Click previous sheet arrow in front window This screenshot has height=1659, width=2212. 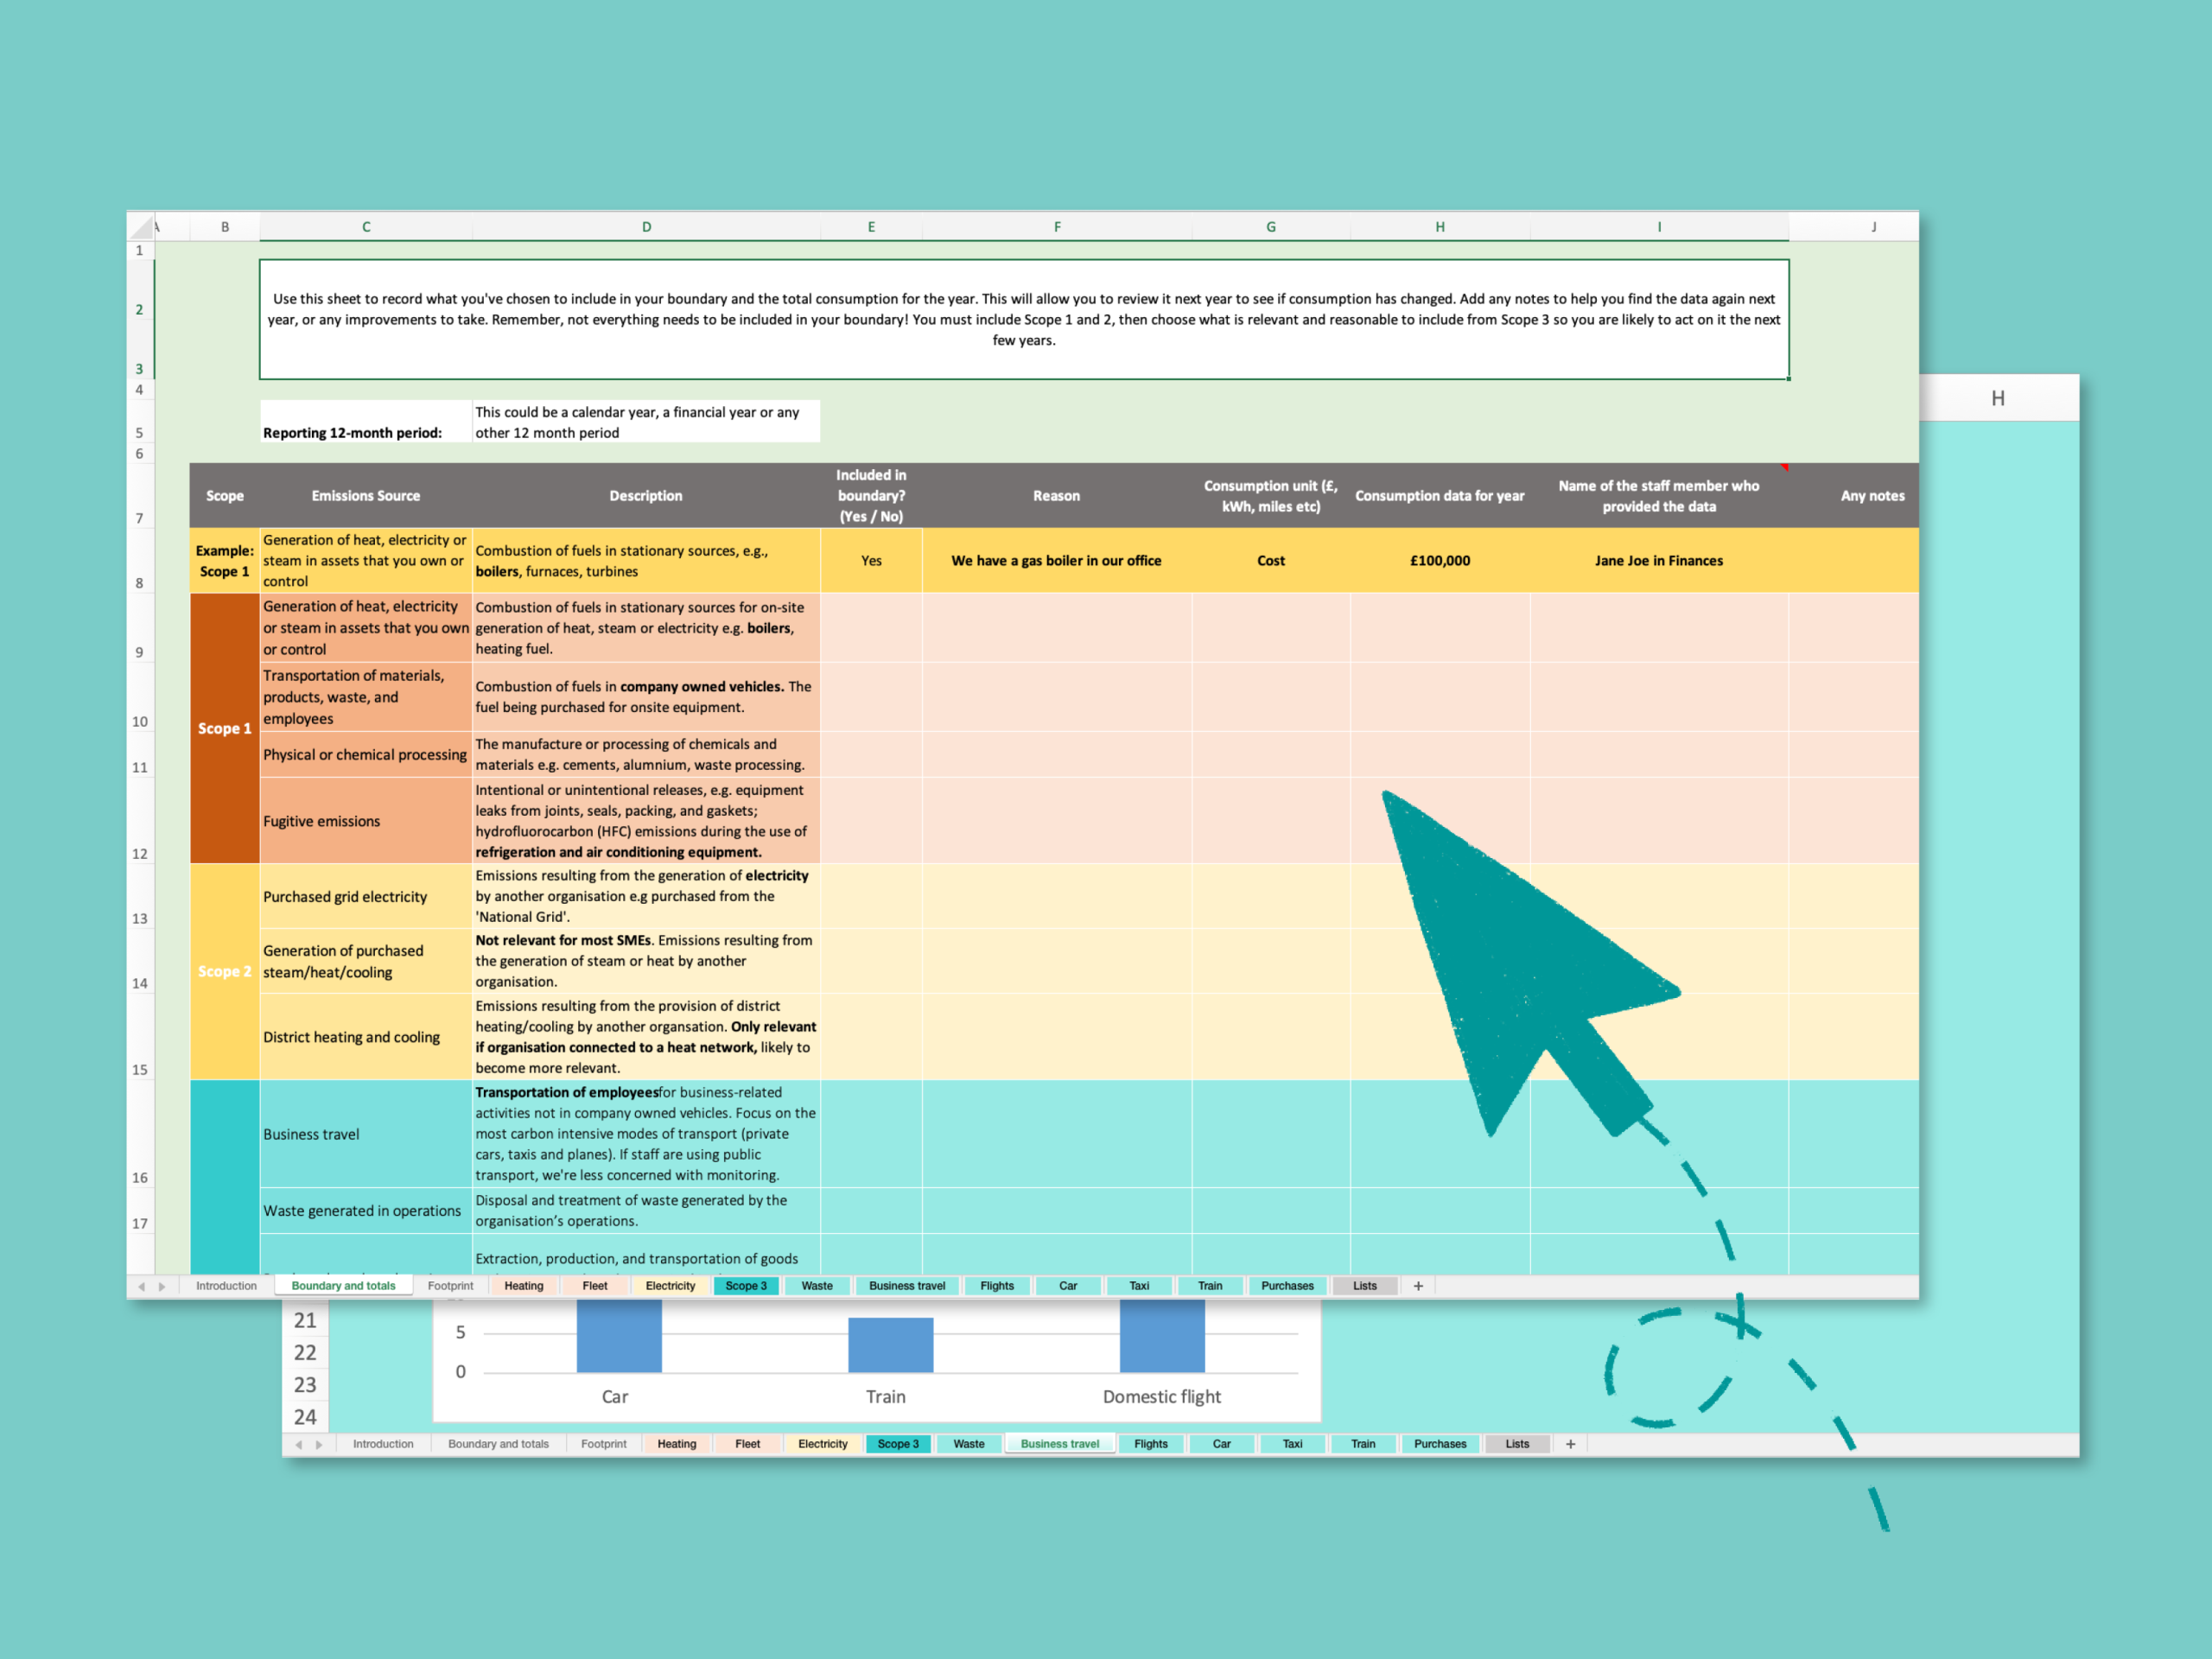coord(141,1286)
